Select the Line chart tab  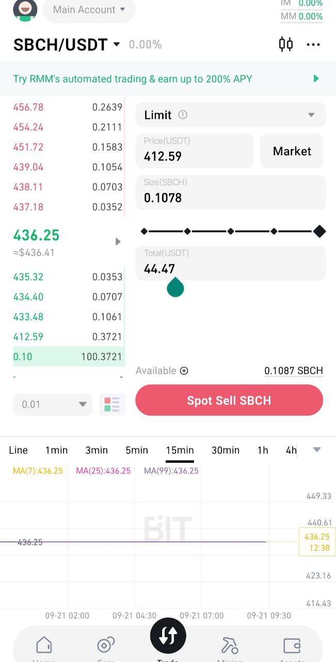pos(19,450)
